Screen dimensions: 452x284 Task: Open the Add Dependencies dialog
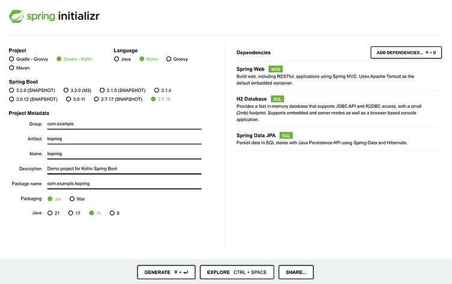(x=406, y=53)
